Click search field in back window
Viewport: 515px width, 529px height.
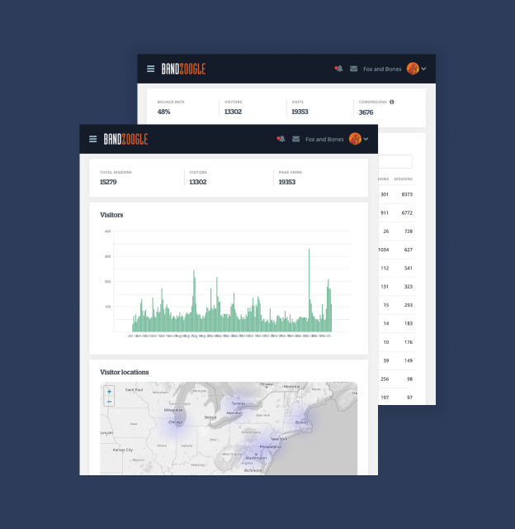(x=395, y=162)
